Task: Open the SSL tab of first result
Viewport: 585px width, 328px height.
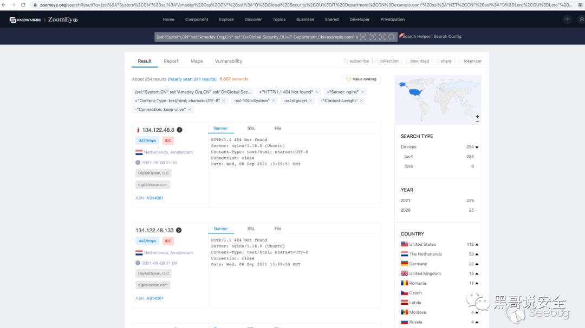Action: [251, 129]
